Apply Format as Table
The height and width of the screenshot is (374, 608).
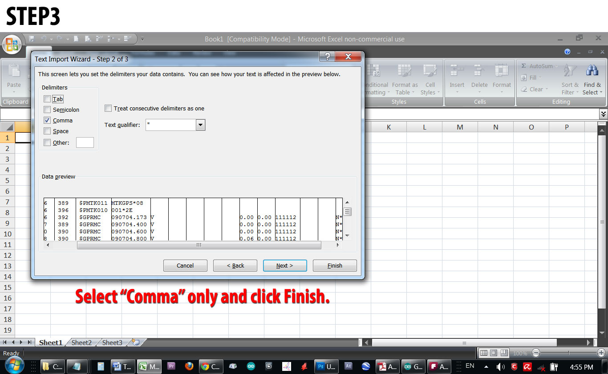[x=404, y=80]
